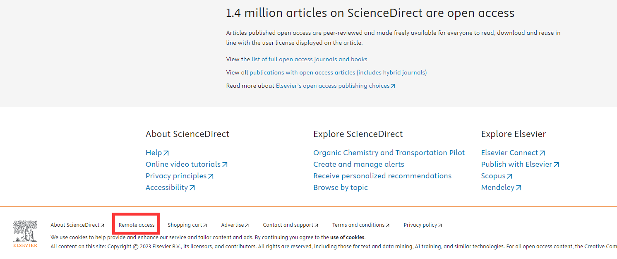This screenshot has height=259, width=617.
Task: Open Shopping cart footer link
Action: click(187, 225)
